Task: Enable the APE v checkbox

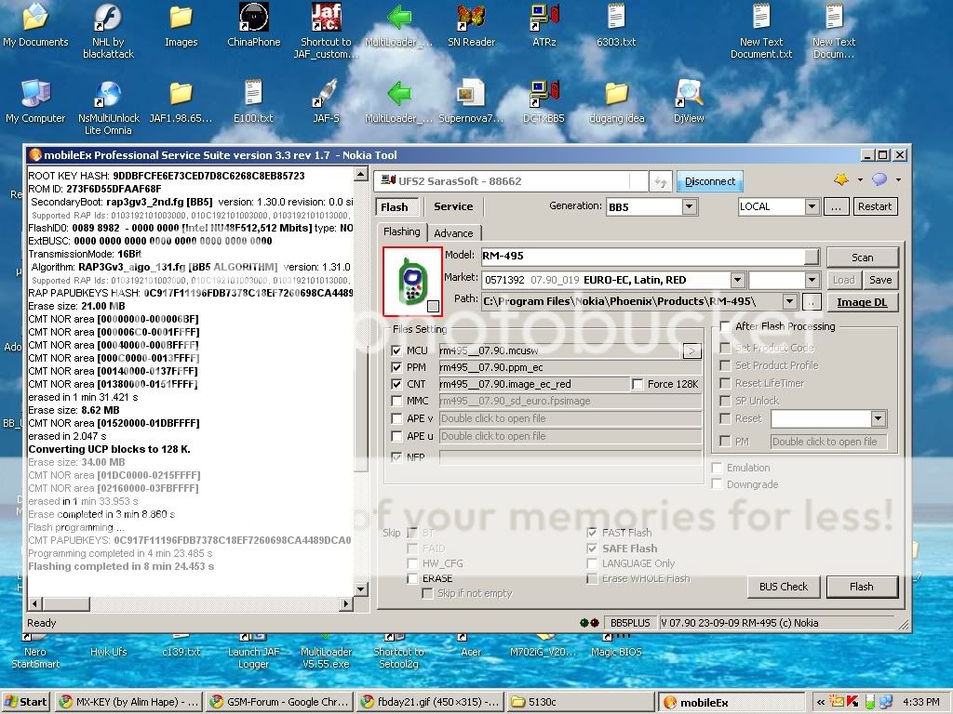Action: point(396,418)
